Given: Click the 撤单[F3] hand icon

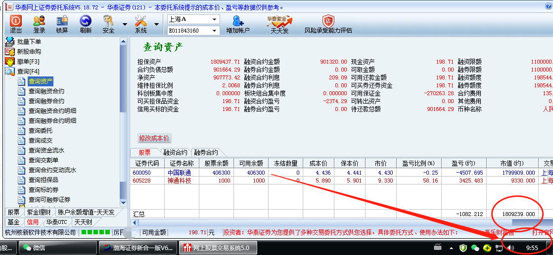Looking at the screenshot, I should click(9, 62).
